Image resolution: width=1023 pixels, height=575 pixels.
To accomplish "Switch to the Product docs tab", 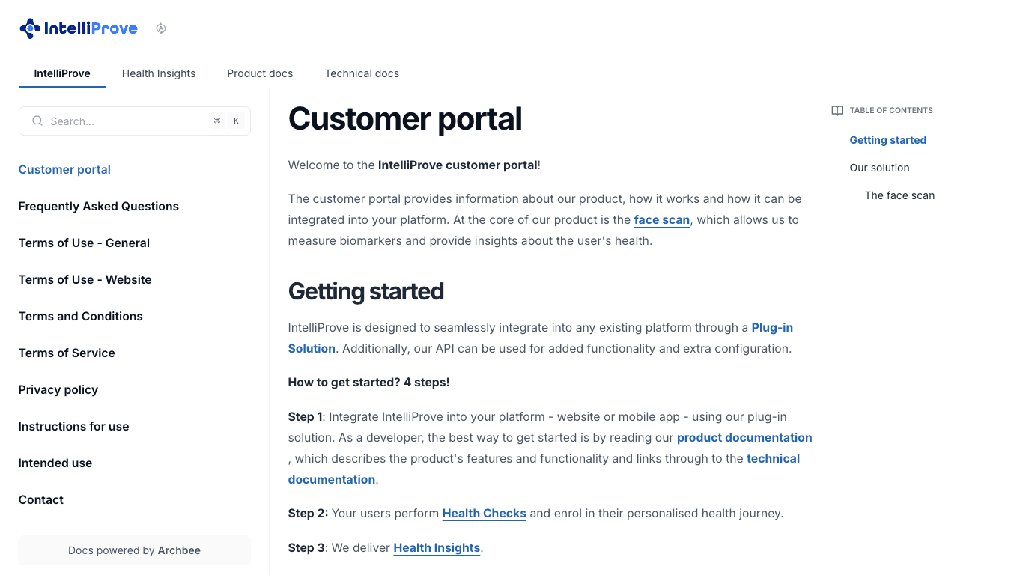I will coord(260,73).
